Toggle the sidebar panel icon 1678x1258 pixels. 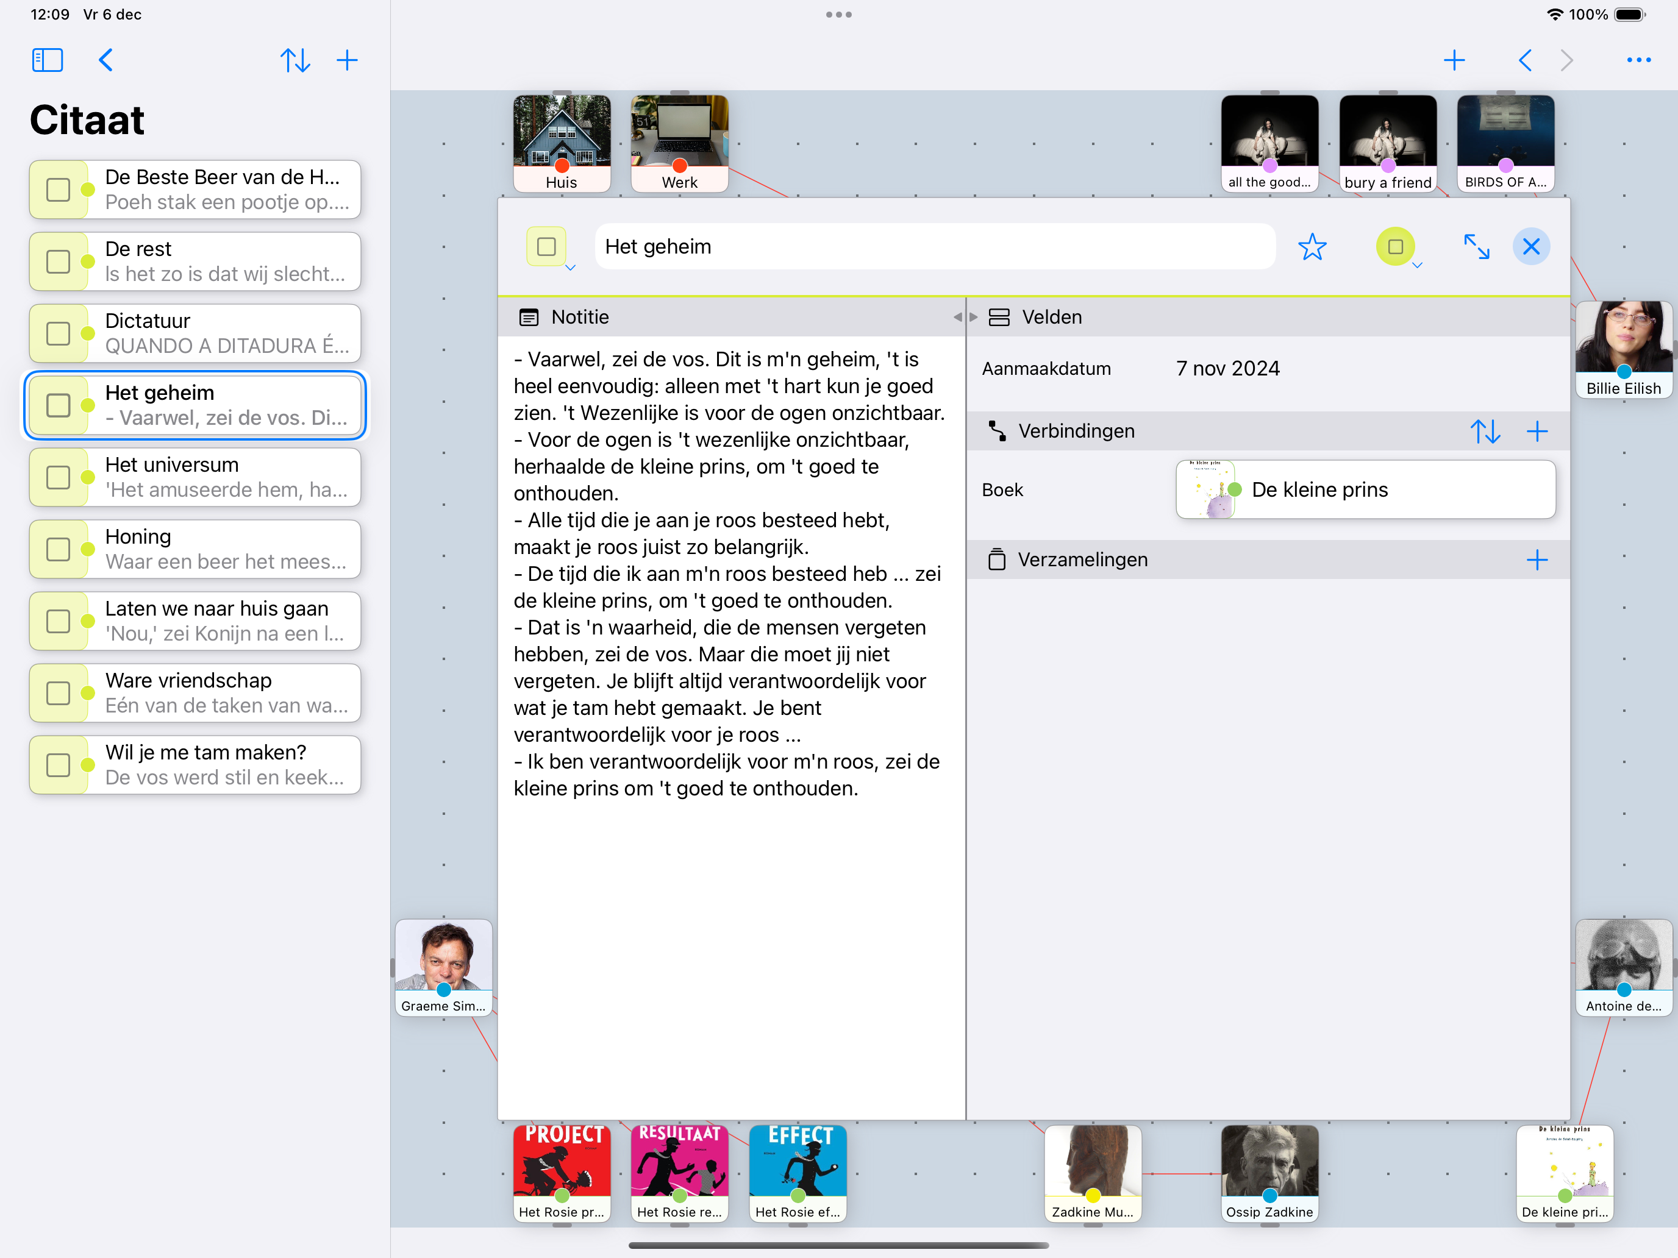coord(47,60)
